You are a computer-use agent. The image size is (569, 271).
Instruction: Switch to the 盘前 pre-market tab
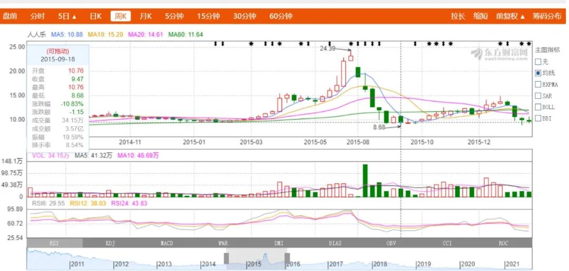(10, 16)
